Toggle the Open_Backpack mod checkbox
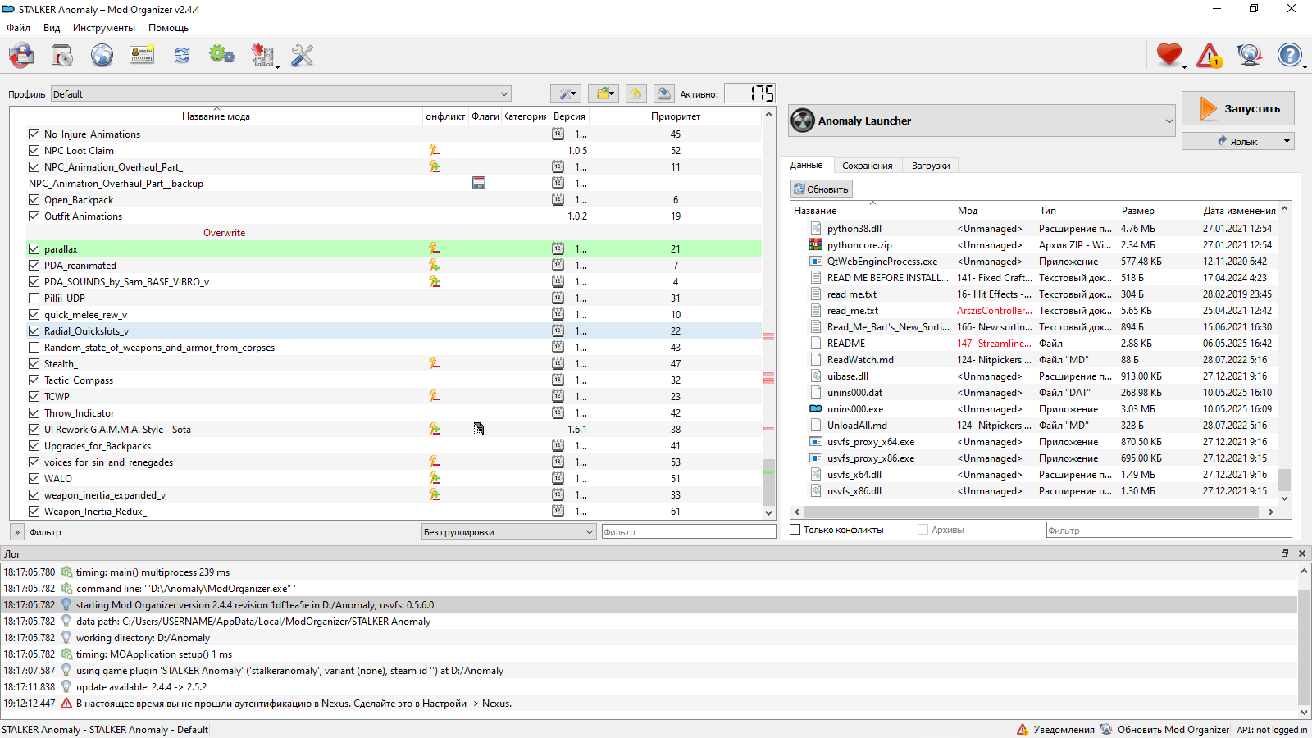This screenshot has height=738, width=1312. [34, 199]
